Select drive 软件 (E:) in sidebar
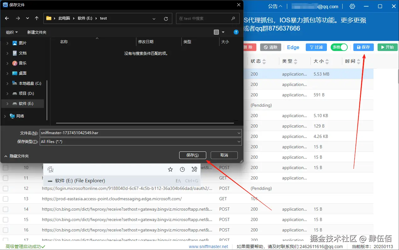The image size is (399, 250). pos(23,103)
